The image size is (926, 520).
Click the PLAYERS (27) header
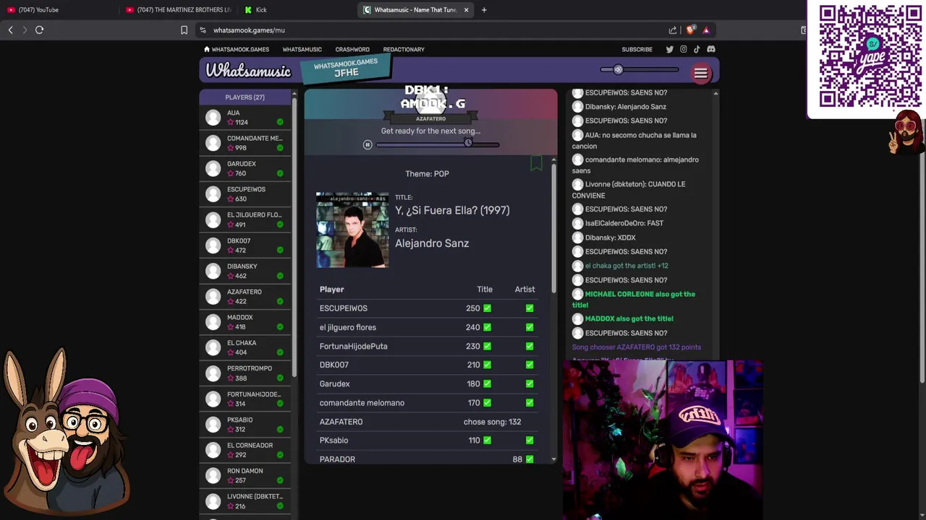(245, 97)
